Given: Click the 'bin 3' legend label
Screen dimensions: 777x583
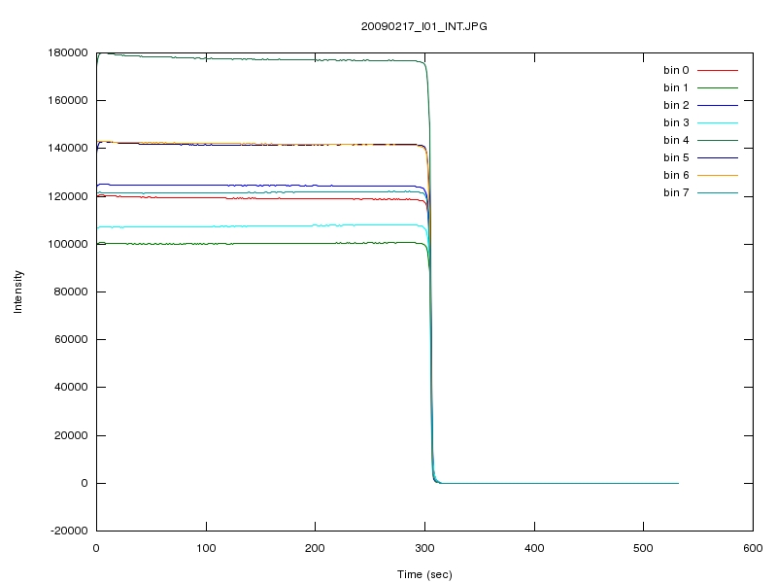Looking at the screenshot, I should [676, 122].
